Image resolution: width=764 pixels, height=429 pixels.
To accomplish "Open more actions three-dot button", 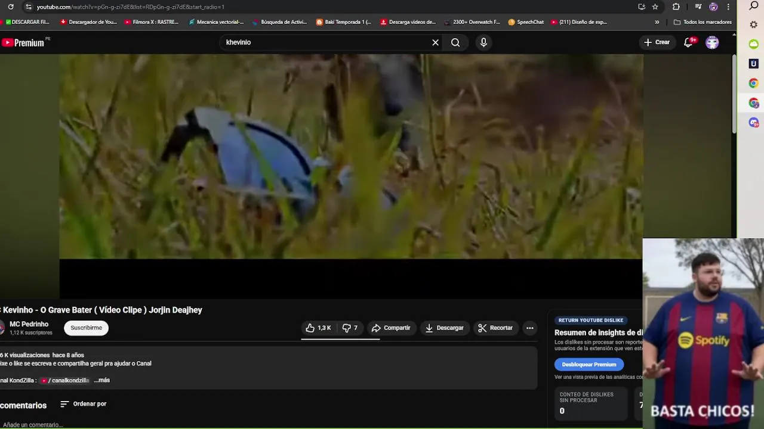I will (x=529, y=328).
